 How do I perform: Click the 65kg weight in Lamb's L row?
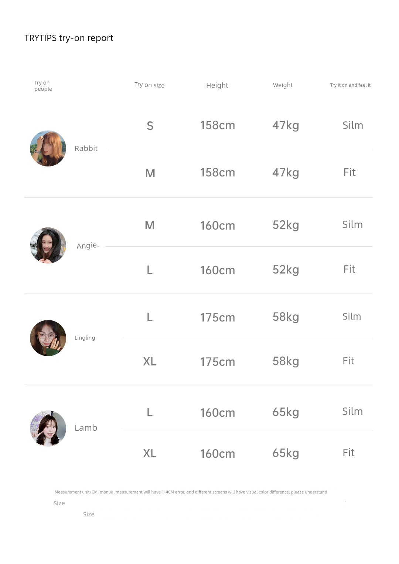pyautogui.click(x=286, y=412)
